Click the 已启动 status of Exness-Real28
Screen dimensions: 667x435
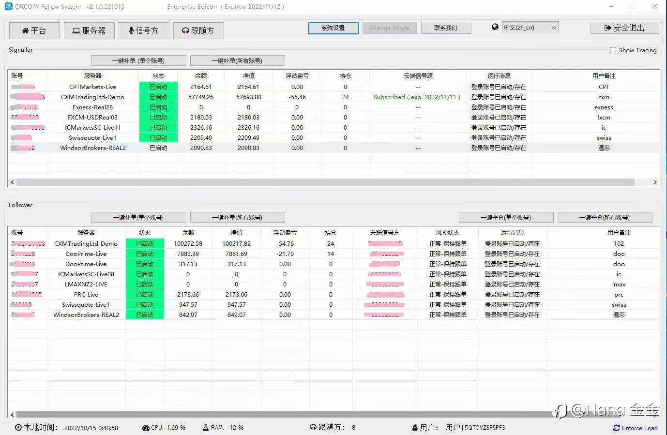point(158,107)
